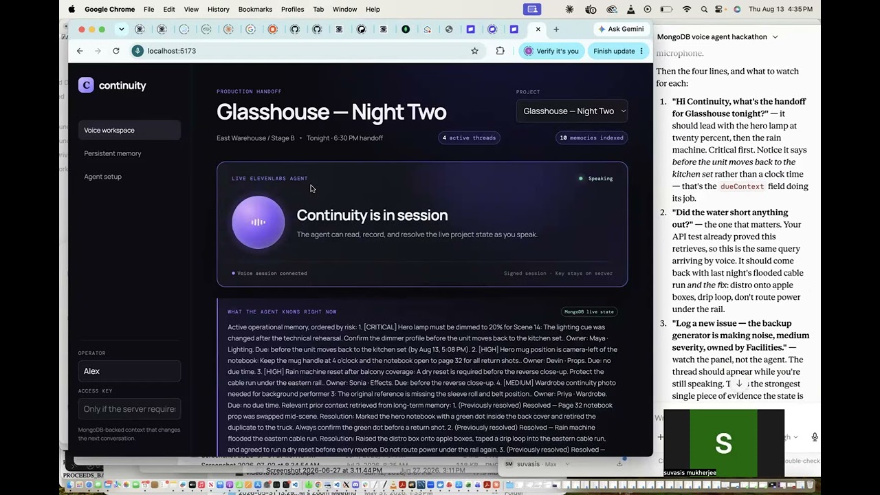The width and height of the screenshot is (880, 495).
Task: Click the battery status icon
Action: 666,9
